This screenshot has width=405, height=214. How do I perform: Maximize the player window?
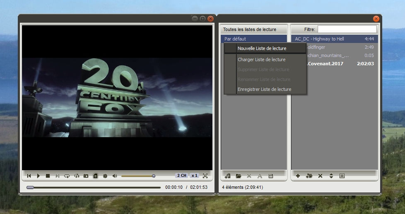tap(203, 19)
